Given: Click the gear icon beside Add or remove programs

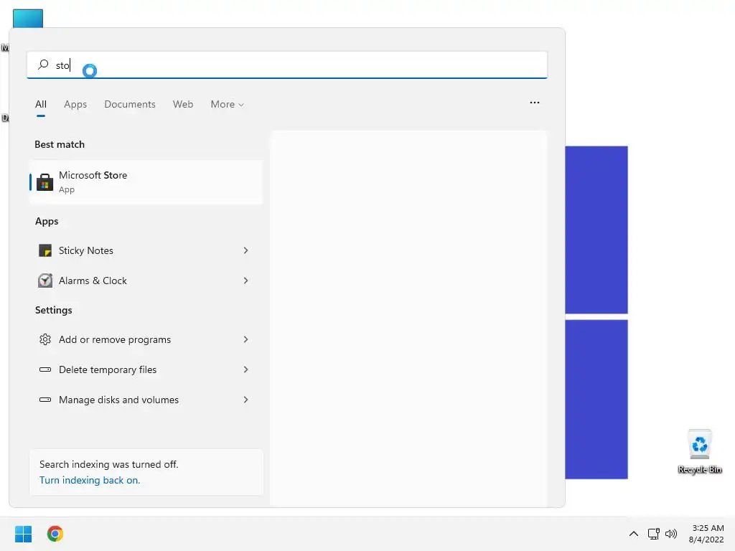Looking at the screenshot, I should point(45,339).
